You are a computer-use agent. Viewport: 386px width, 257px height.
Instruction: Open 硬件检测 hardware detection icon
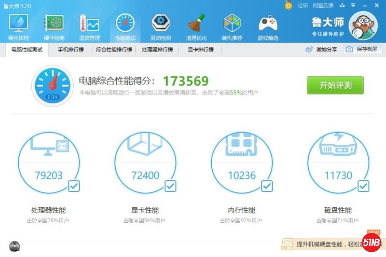click(x=54, y=27)
